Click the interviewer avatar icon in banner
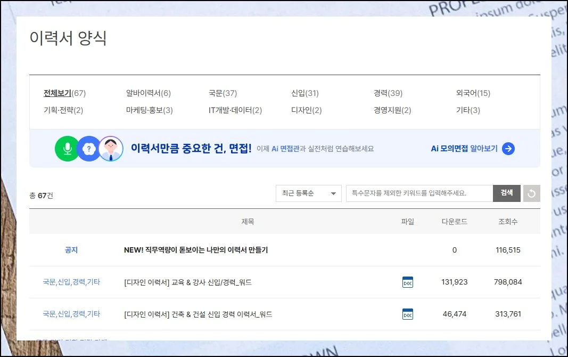568x357 pixels. (111, 149)
